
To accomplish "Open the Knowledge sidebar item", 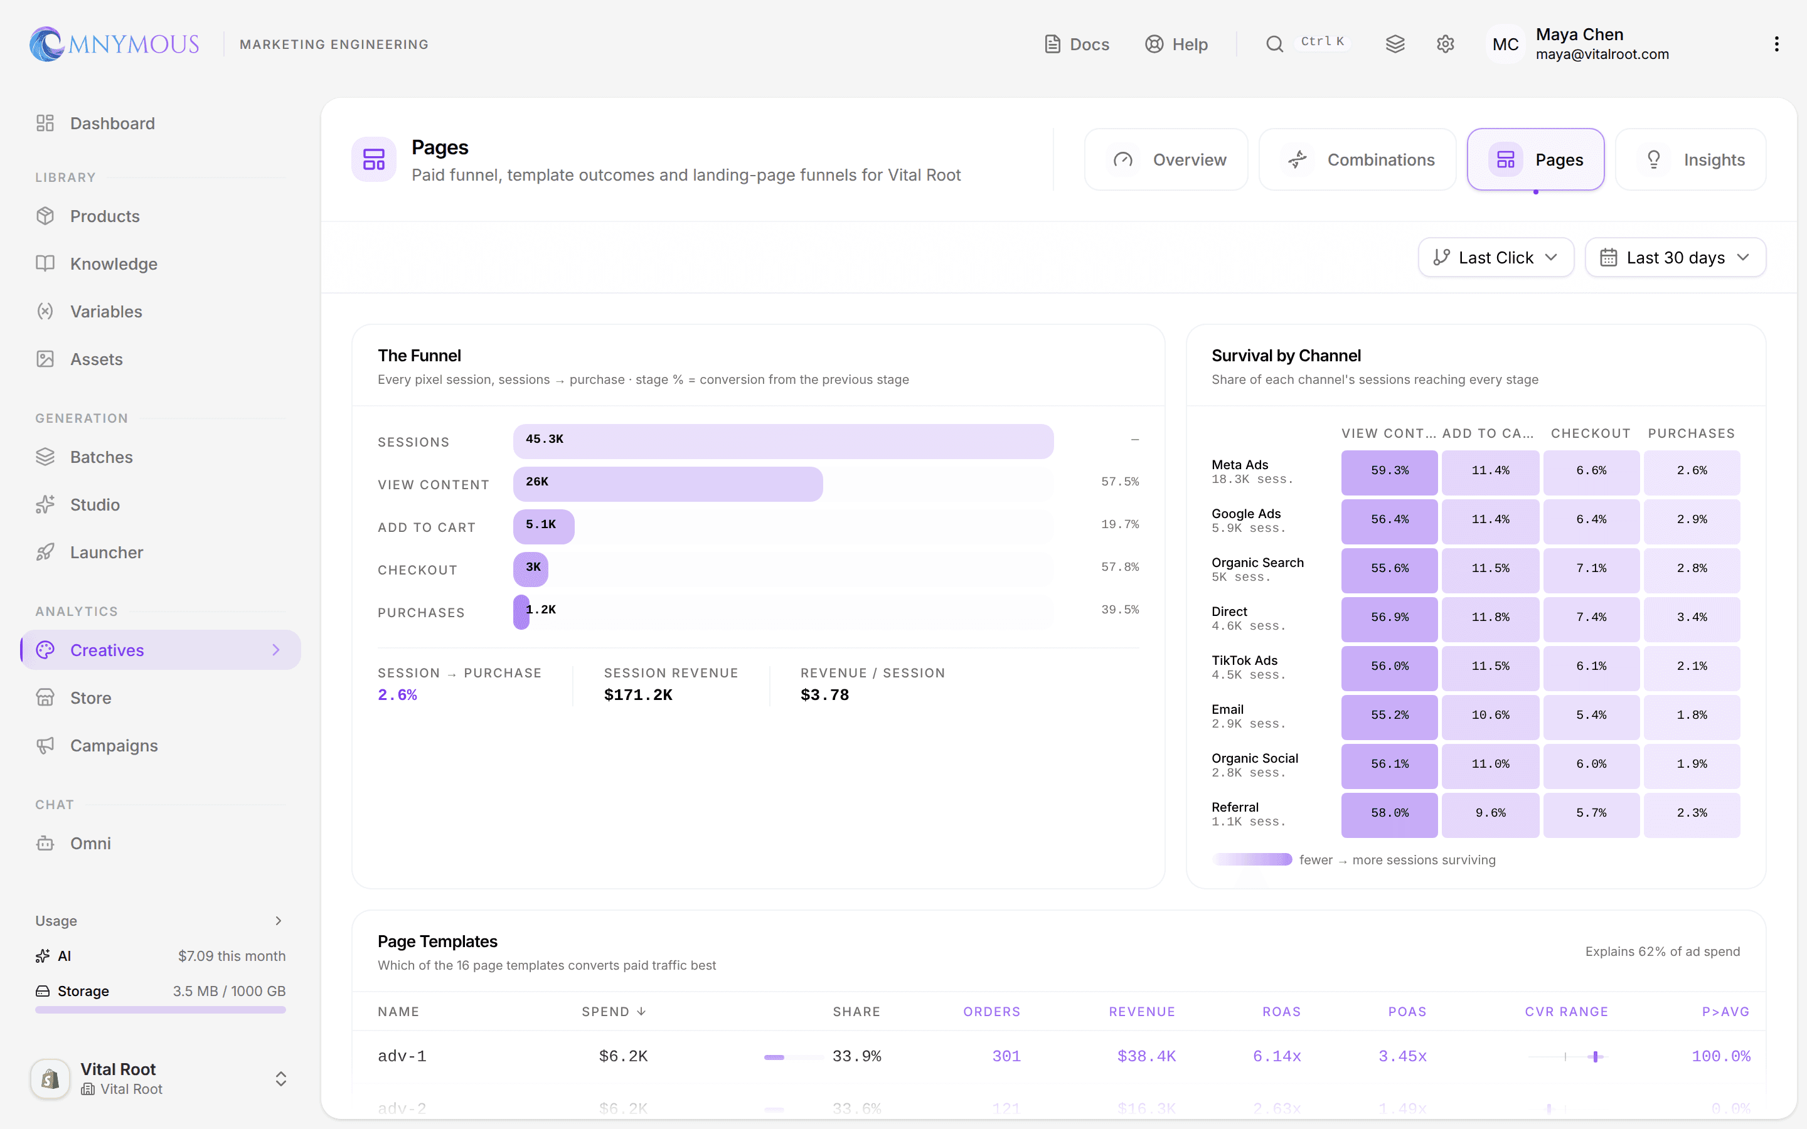I will click(161, 263).
